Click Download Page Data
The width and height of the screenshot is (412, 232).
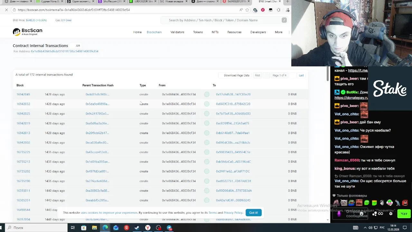pyautogui.click(x=234, y=75)
